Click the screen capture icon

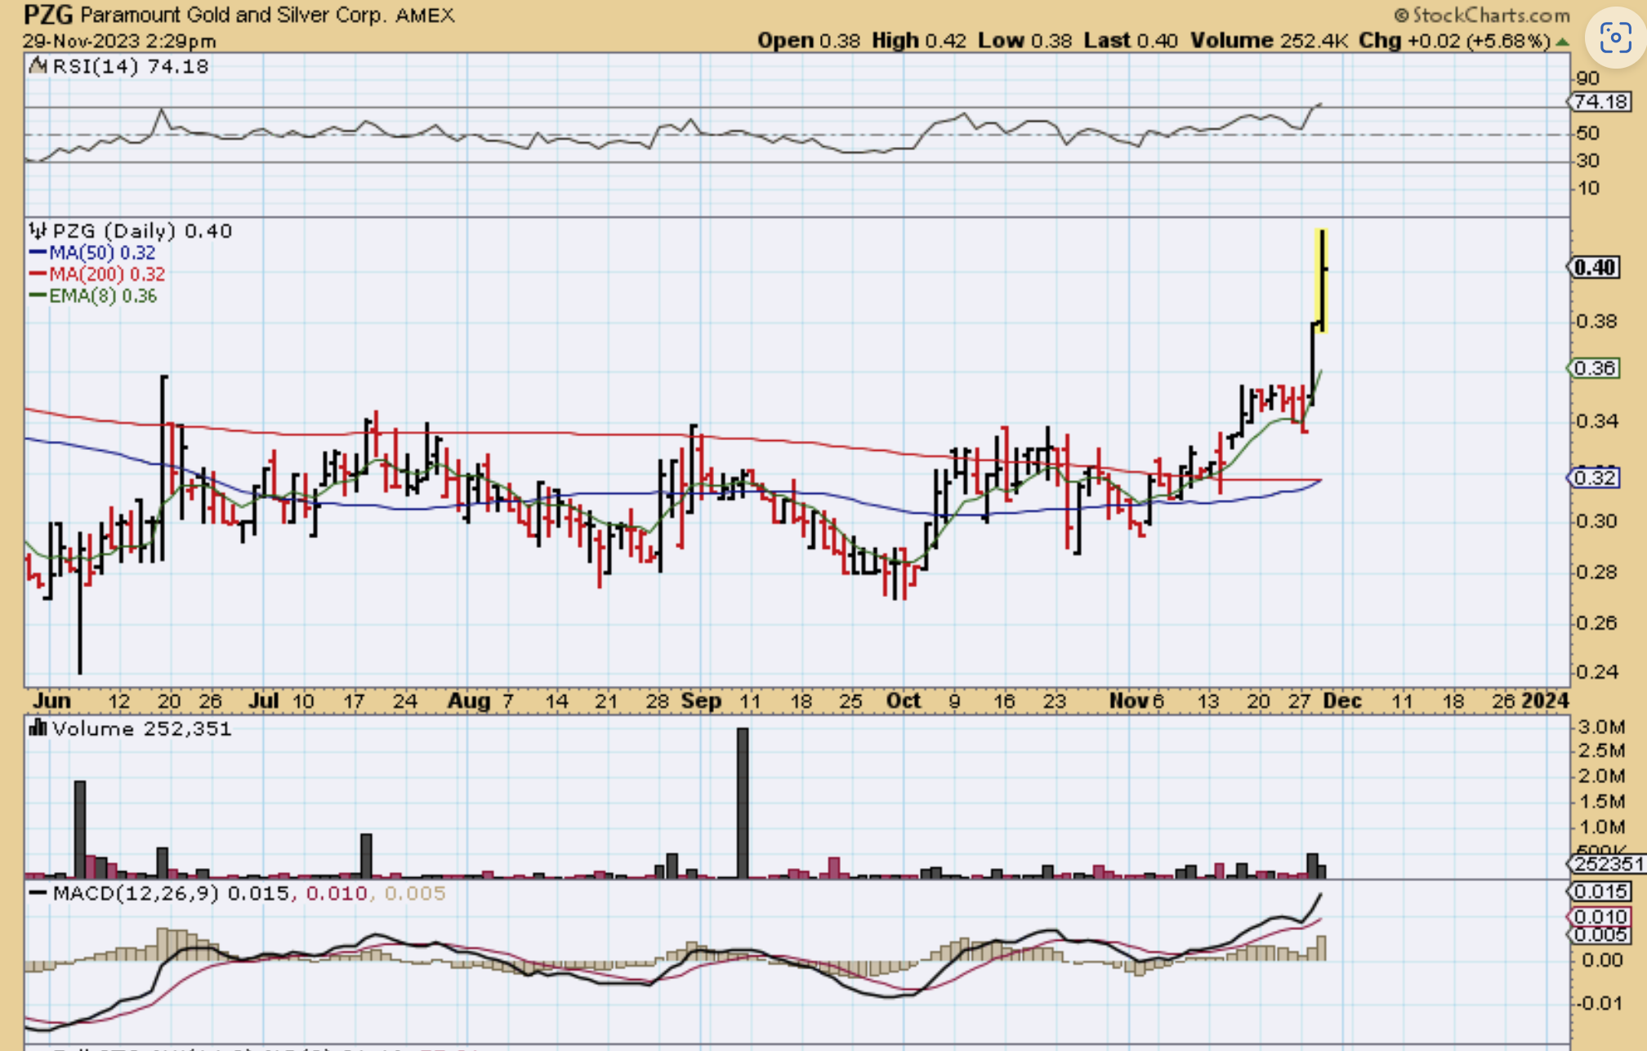coord(1615,38)
